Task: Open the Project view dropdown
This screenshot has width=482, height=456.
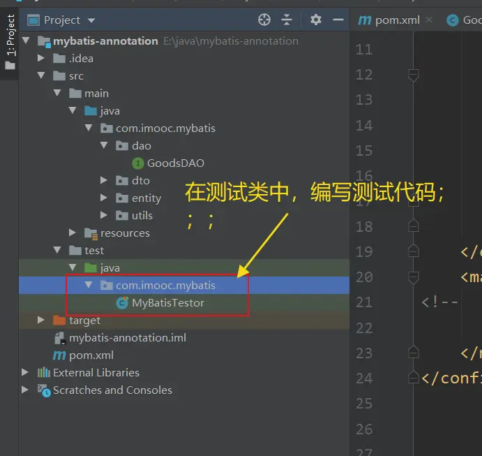Action: point(91,20)
